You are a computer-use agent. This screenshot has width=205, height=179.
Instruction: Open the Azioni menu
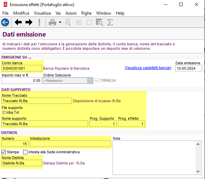click(x=71, y=13)
